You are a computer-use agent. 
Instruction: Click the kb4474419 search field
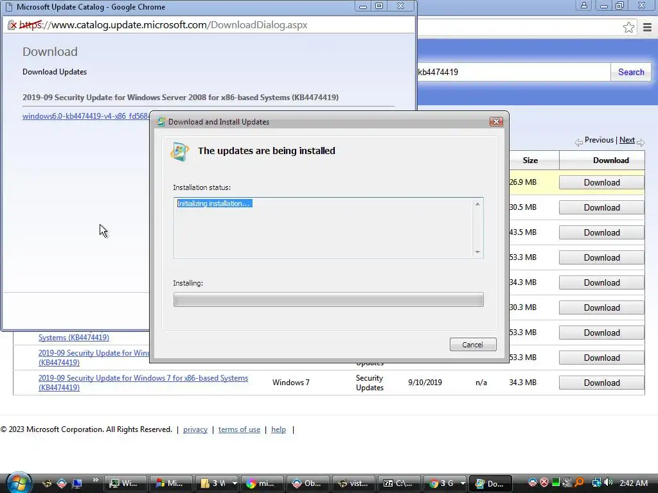click(x=513, y=72)
